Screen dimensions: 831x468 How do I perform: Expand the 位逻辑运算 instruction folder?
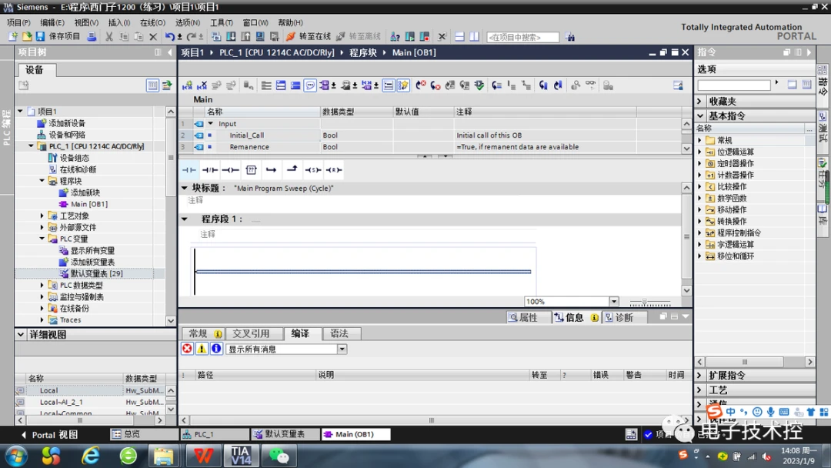pyautogui.click(x=699, y=152)
